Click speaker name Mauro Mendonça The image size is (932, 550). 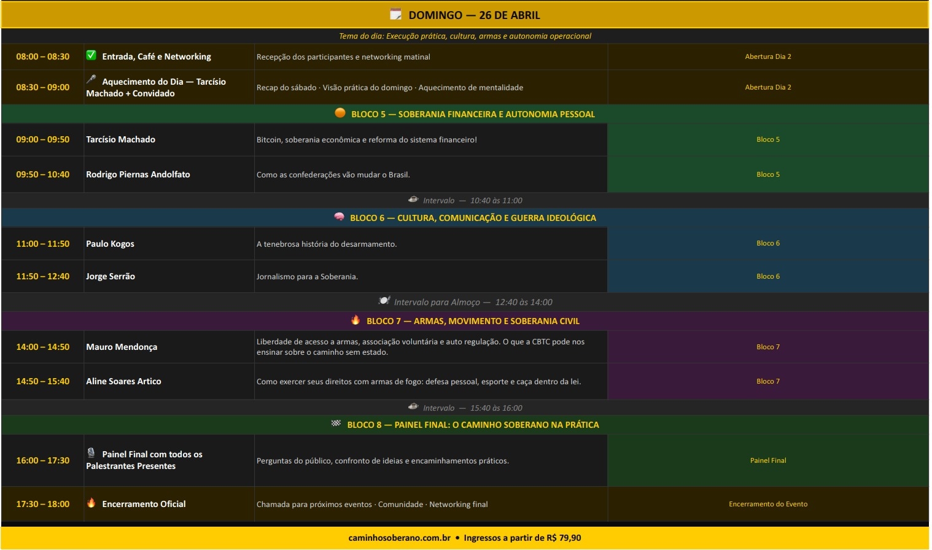click(122, 347)
